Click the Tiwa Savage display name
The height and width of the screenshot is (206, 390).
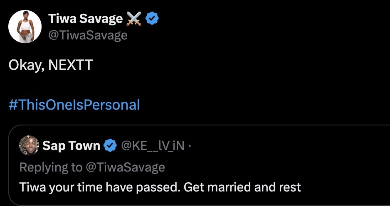point(86,18)
